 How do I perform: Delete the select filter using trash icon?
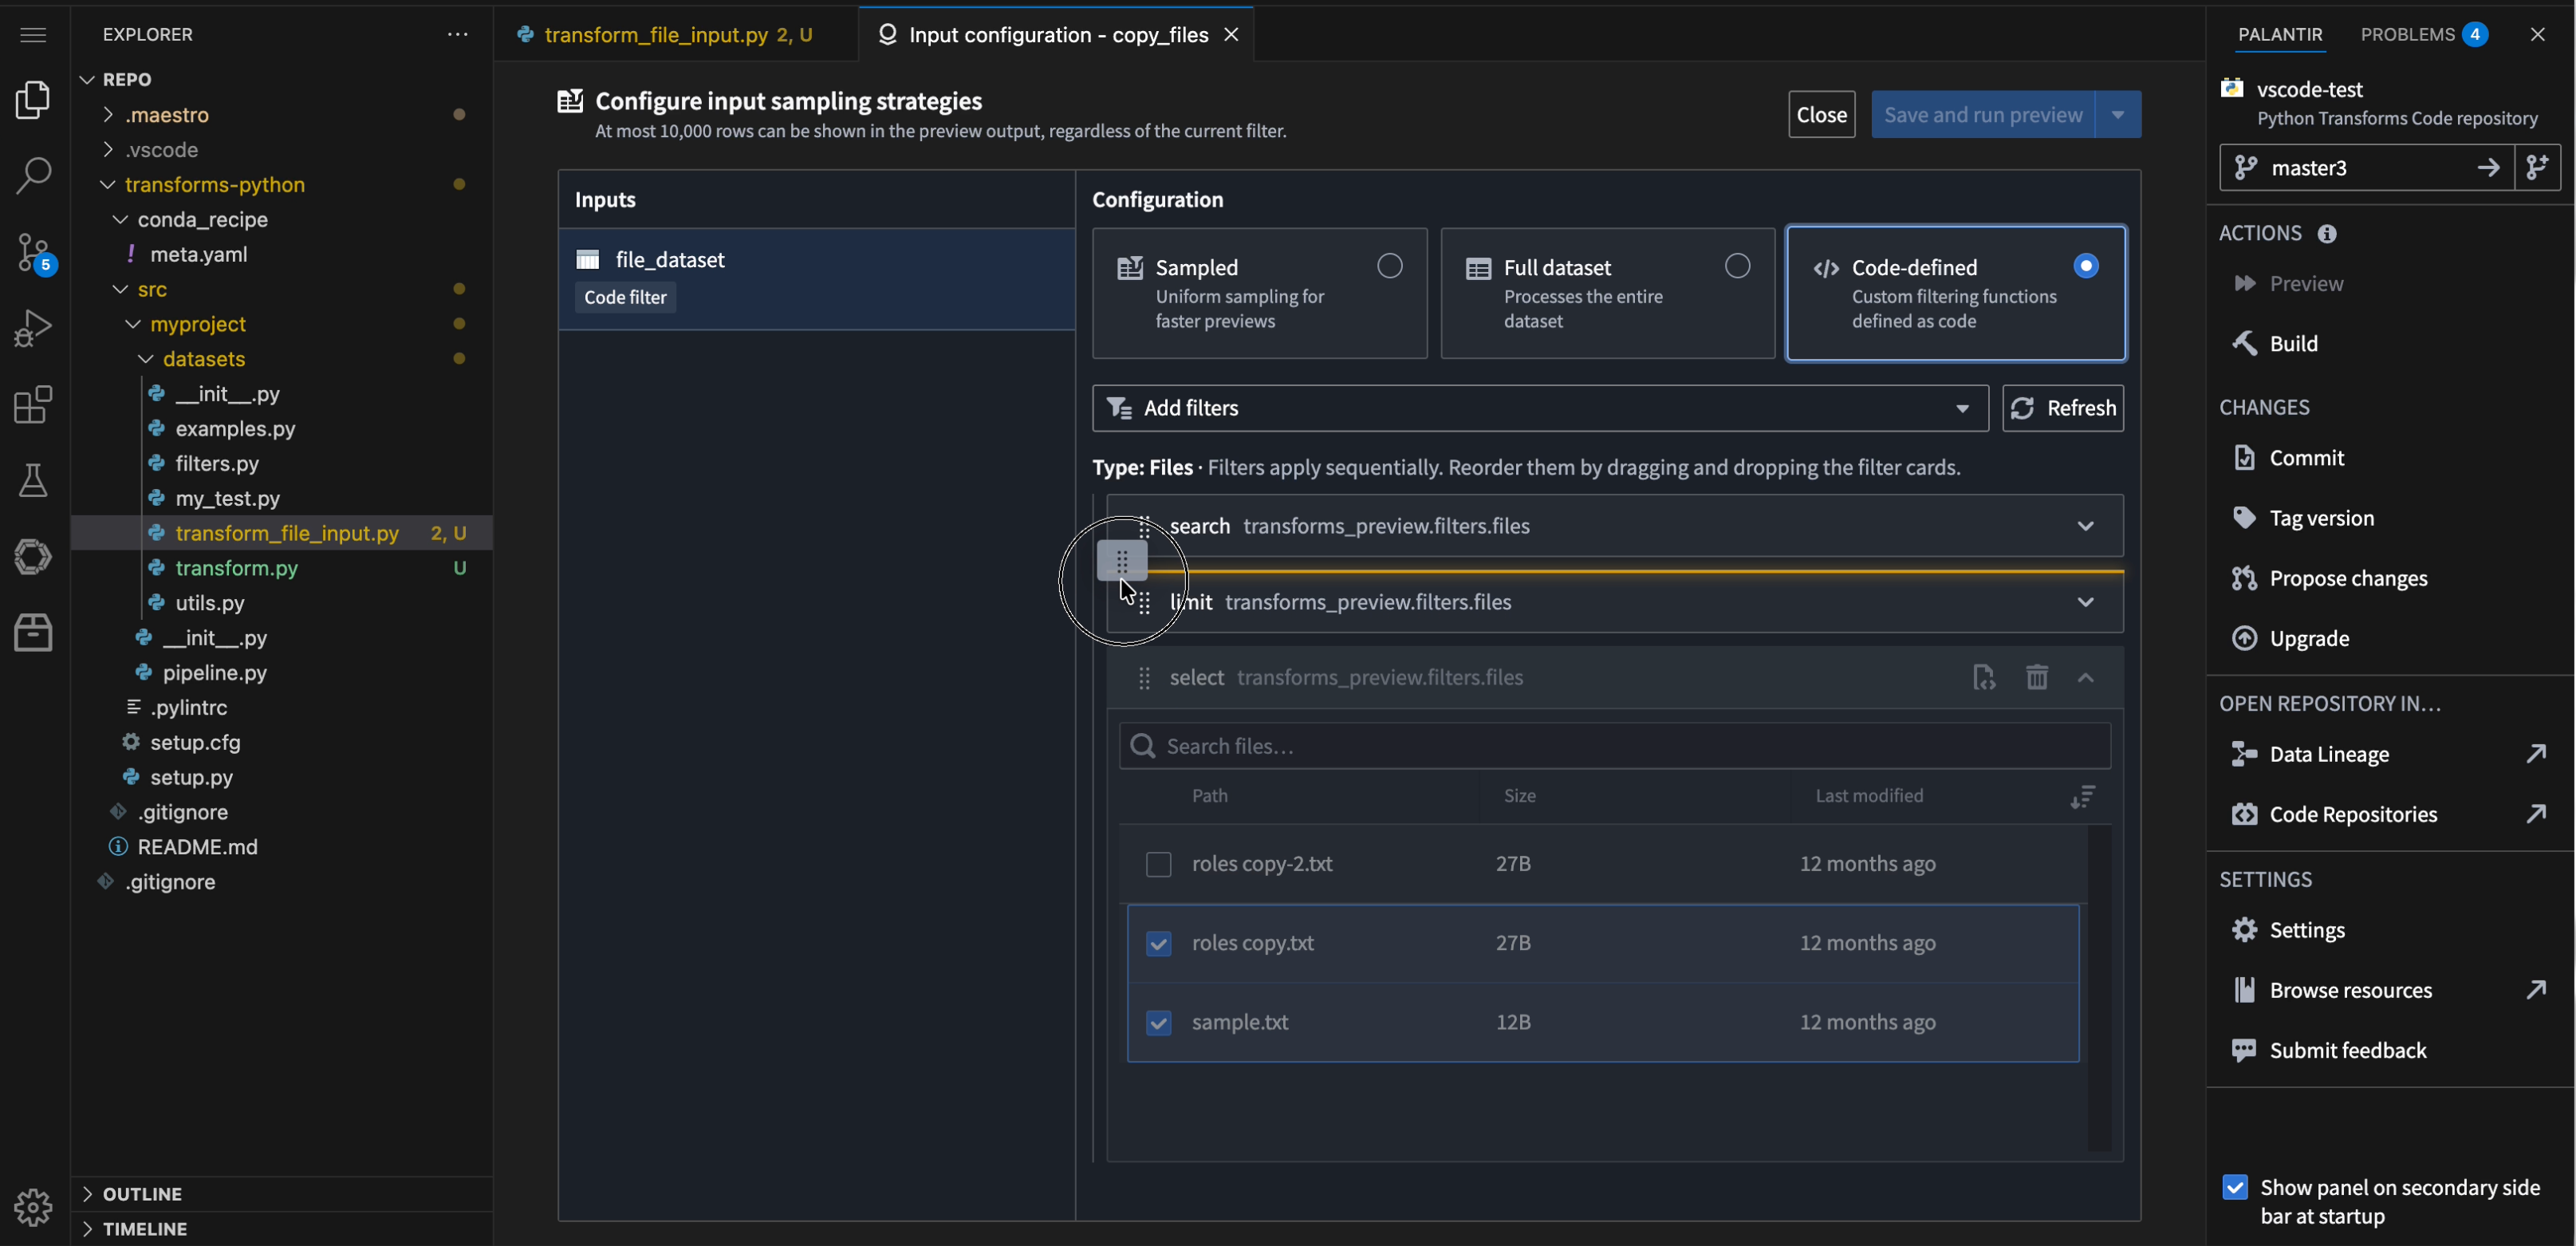(2037, 677)
